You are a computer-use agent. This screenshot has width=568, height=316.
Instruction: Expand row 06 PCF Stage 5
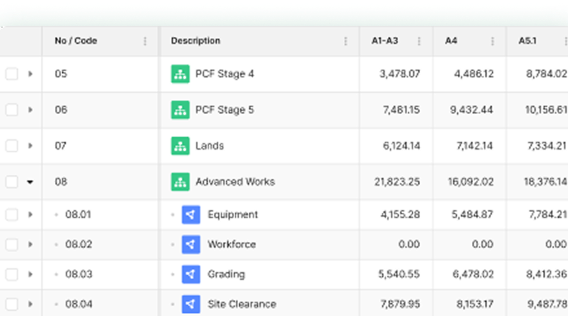[x=30, y=110]
